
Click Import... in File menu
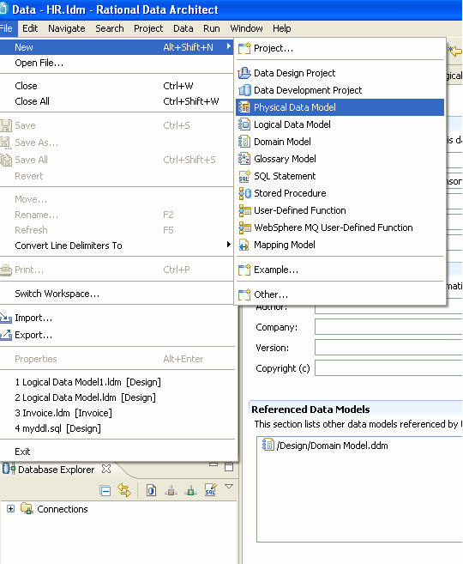point(117,318)
